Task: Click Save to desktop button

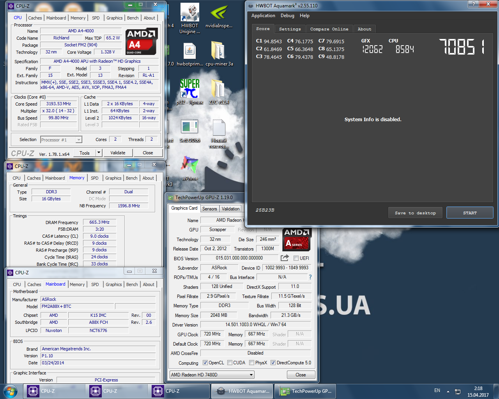Action: pyautogui.click(x=415, y=213)
